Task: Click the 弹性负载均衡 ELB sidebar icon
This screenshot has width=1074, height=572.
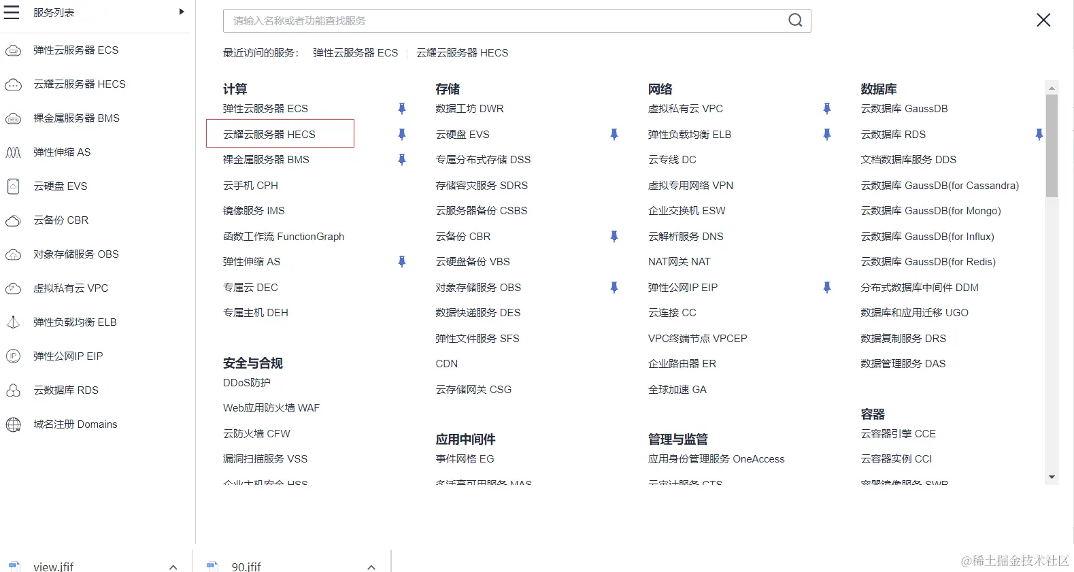Action: point(13,322)
